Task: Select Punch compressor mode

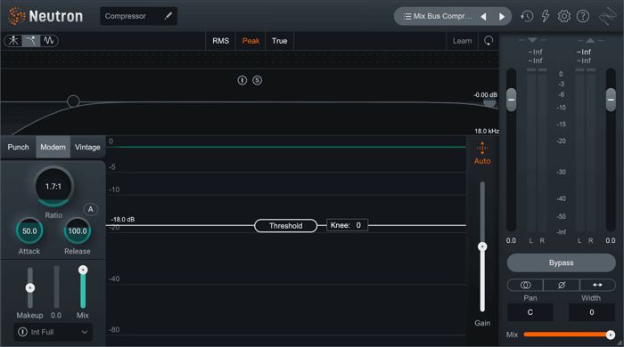Action: pyautogui.click(x=19, y=147)
